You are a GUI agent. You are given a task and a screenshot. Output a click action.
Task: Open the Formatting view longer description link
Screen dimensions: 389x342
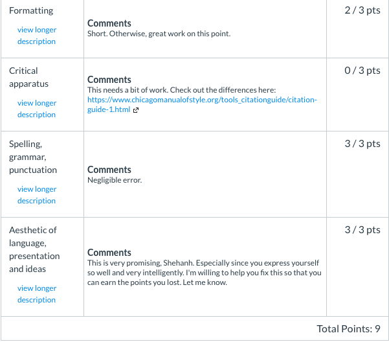click(x=37, y=36)
